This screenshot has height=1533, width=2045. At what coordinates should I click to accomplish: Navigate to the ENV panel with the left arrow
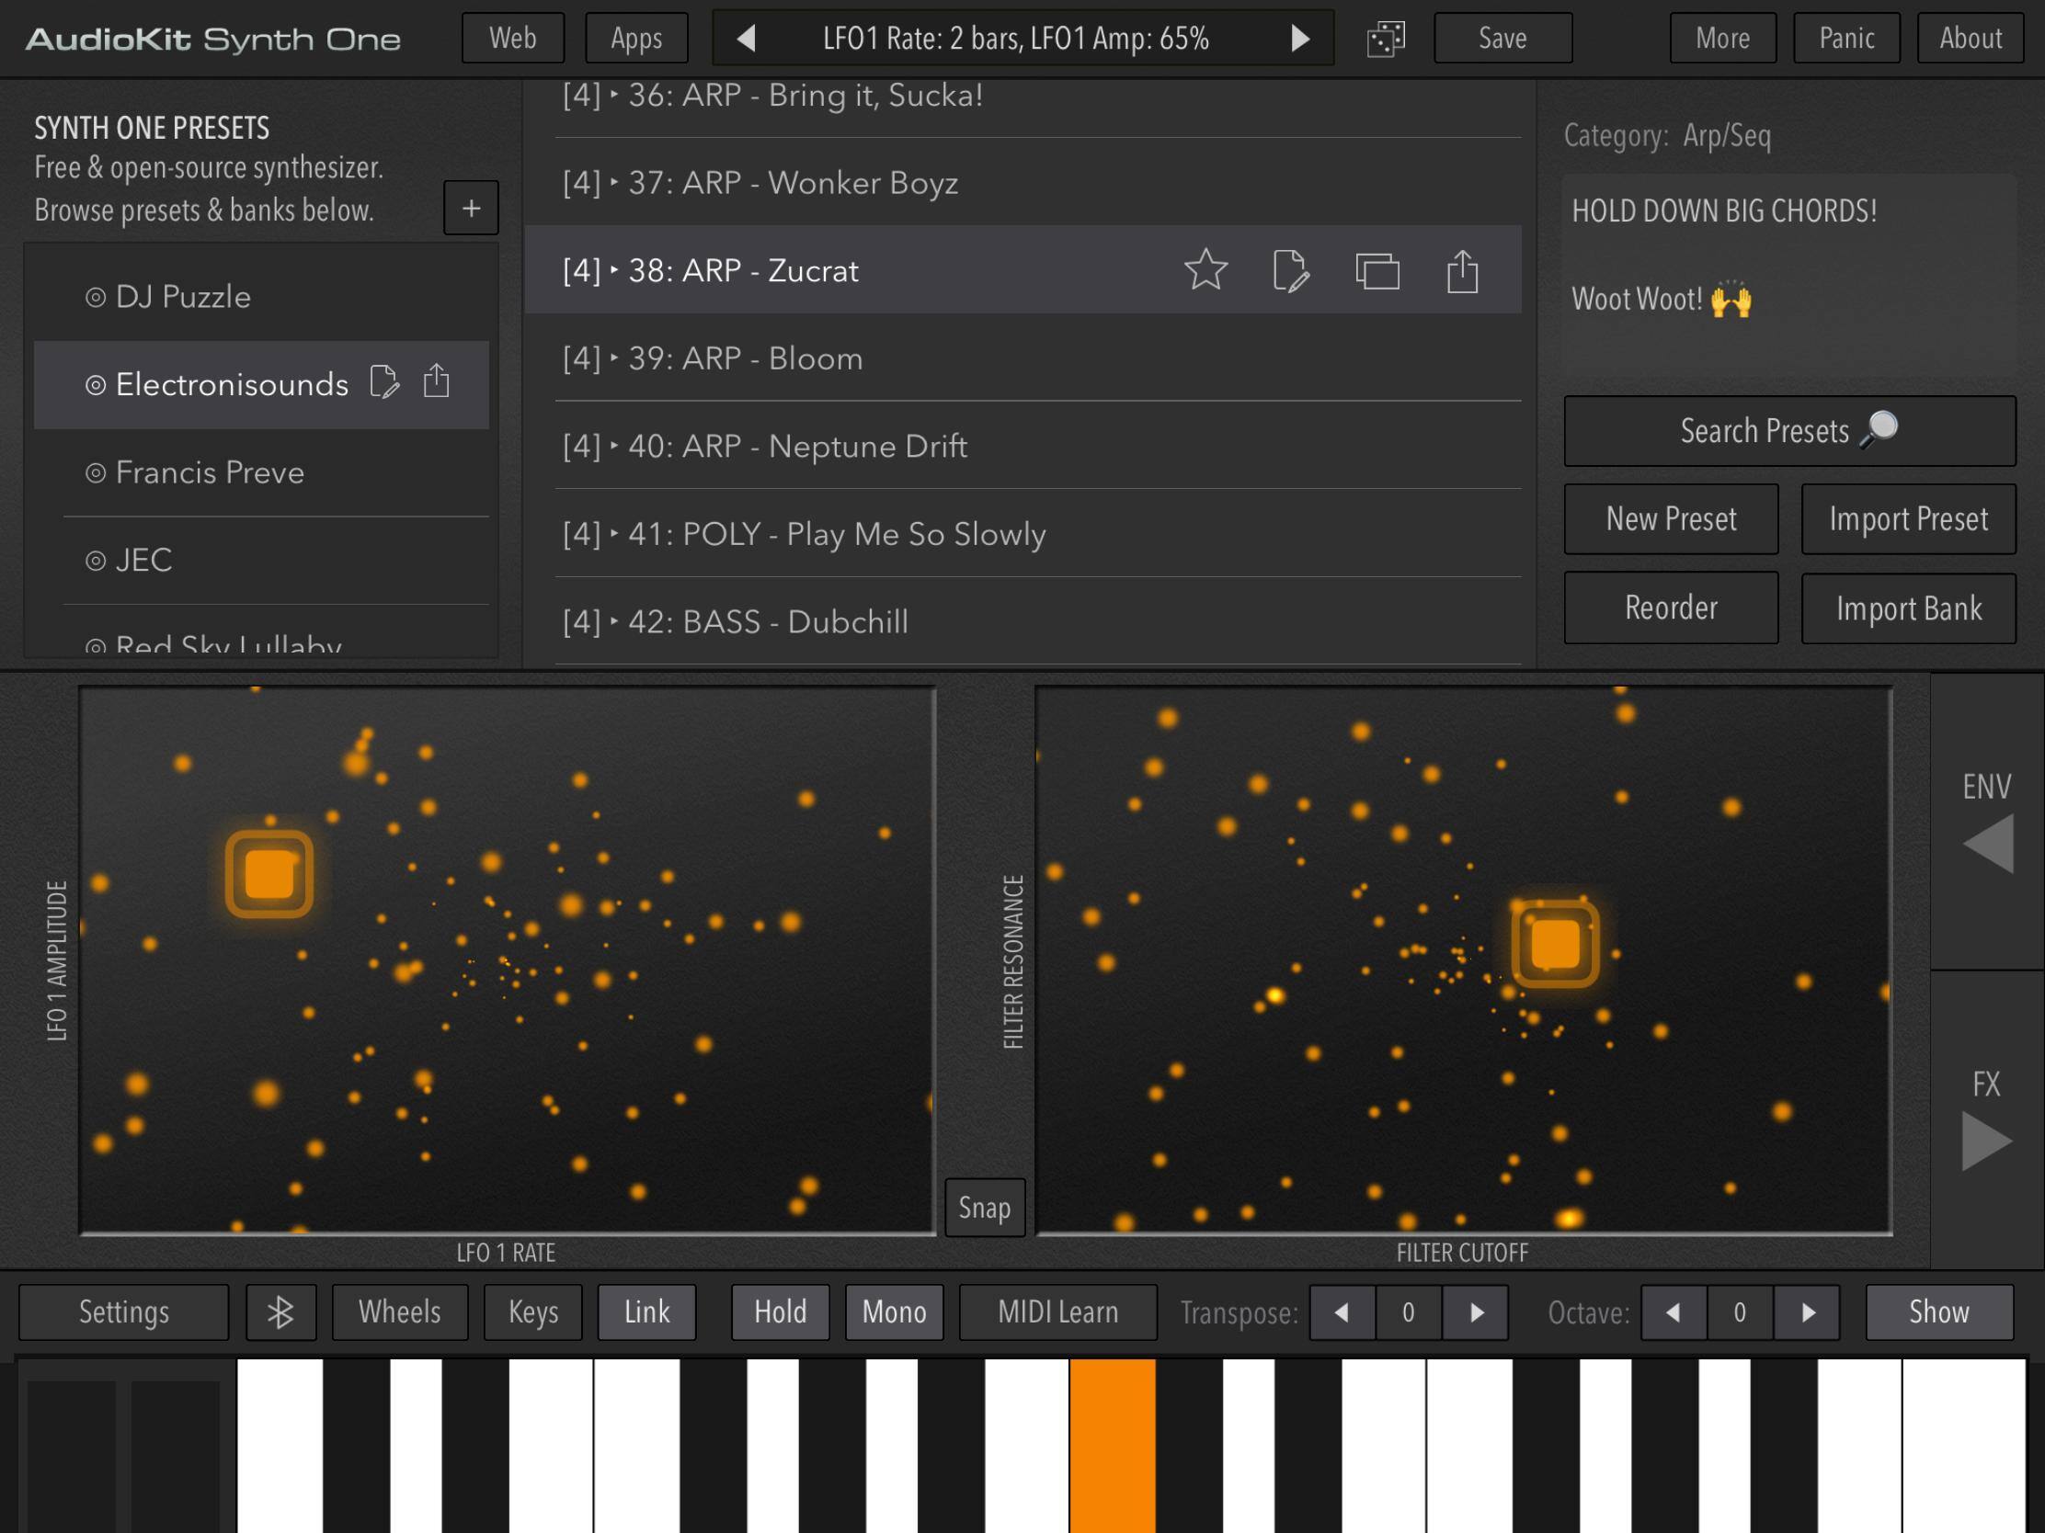coord(1988,843)
